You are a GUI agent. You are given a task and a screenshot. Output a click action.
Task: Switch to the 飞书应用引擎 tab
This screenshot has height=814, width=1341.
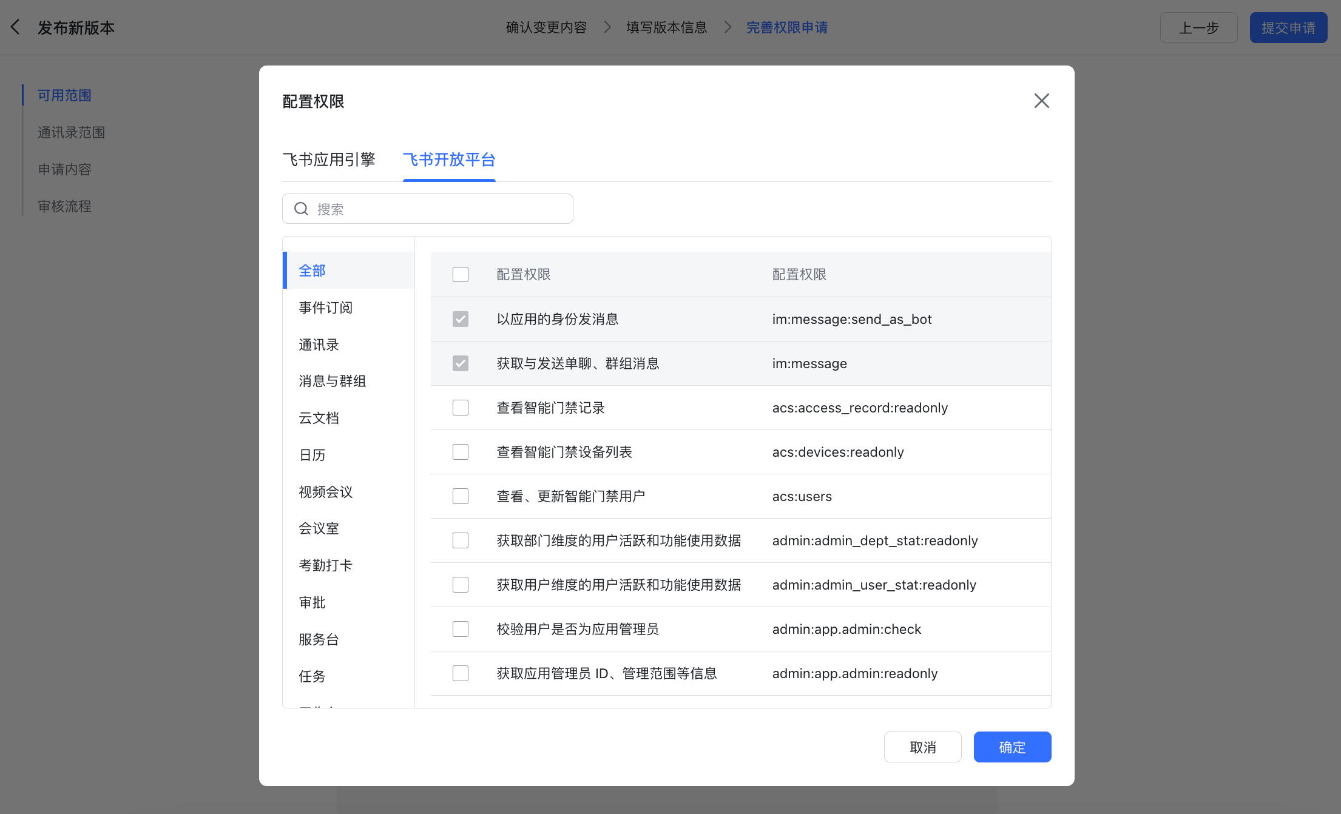[x=329, y=160]
